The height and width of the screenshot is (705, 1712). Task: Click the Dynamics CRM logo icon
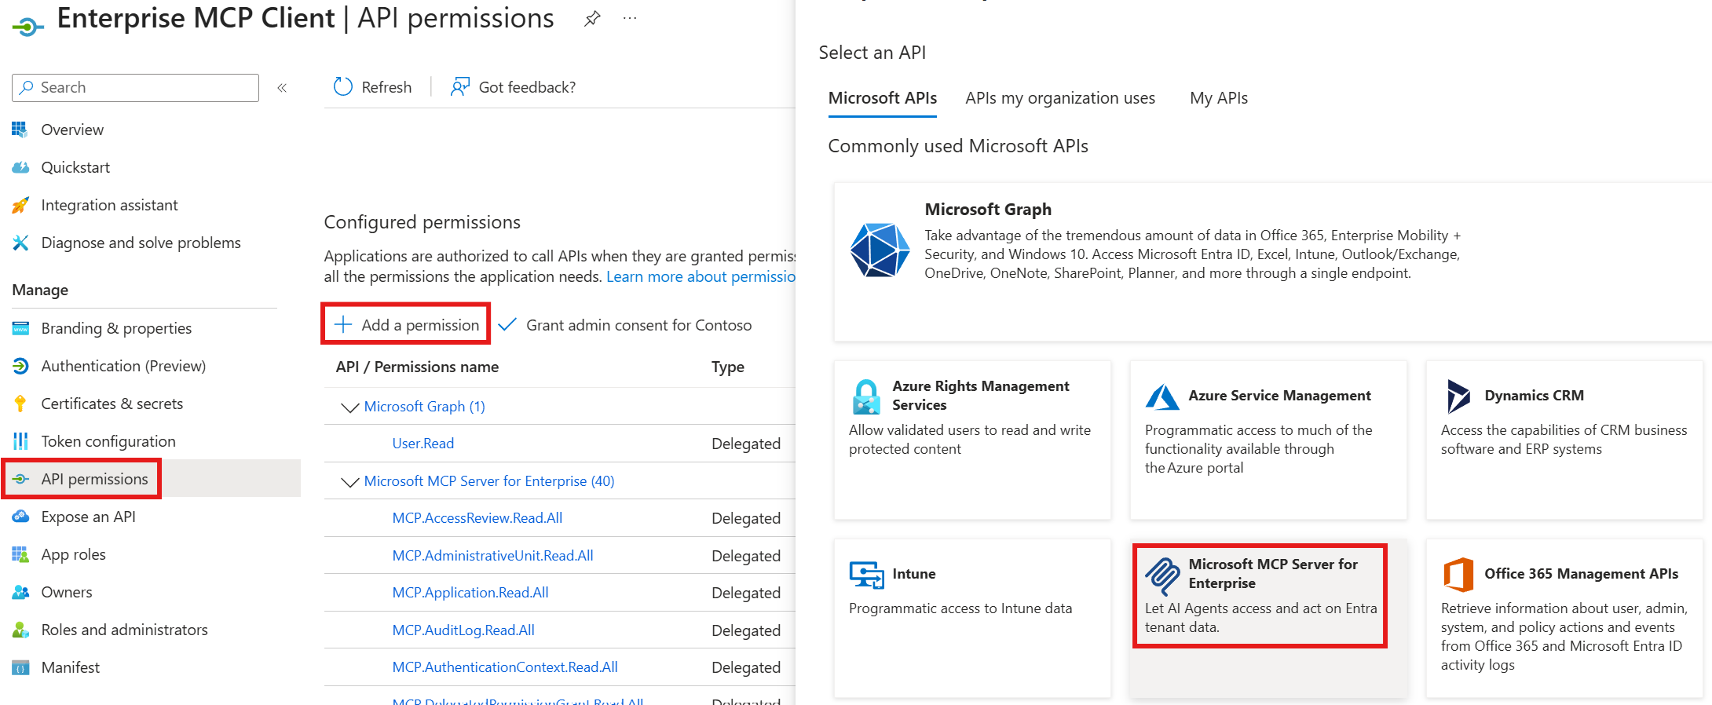pyautogui.click(x=1458, y=396)
